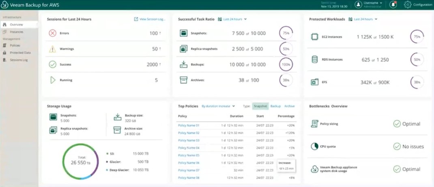The image size is (434, 187).
Task: Open Policy Name 04 link
Action: [x=189, y=148]
